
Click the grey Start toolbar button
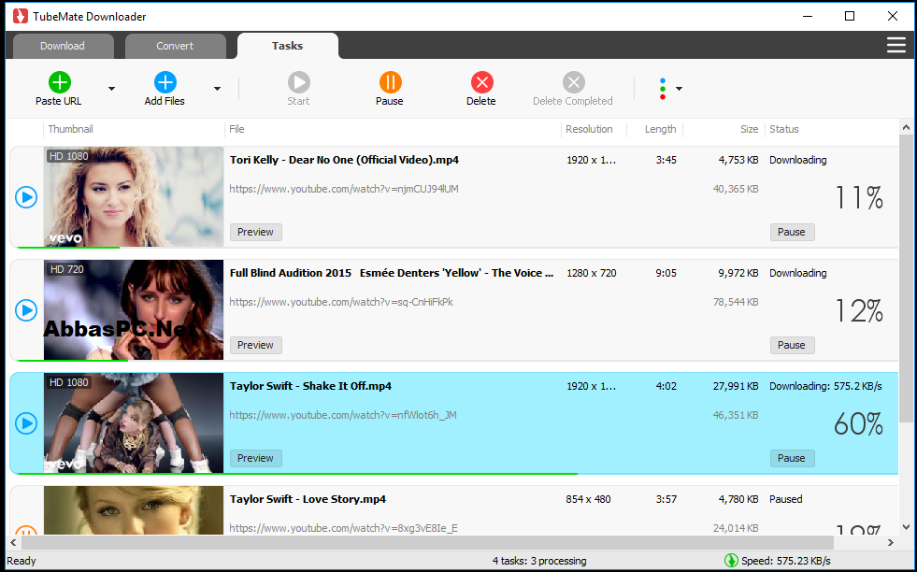pyautogui.click(x=298, y=89)
